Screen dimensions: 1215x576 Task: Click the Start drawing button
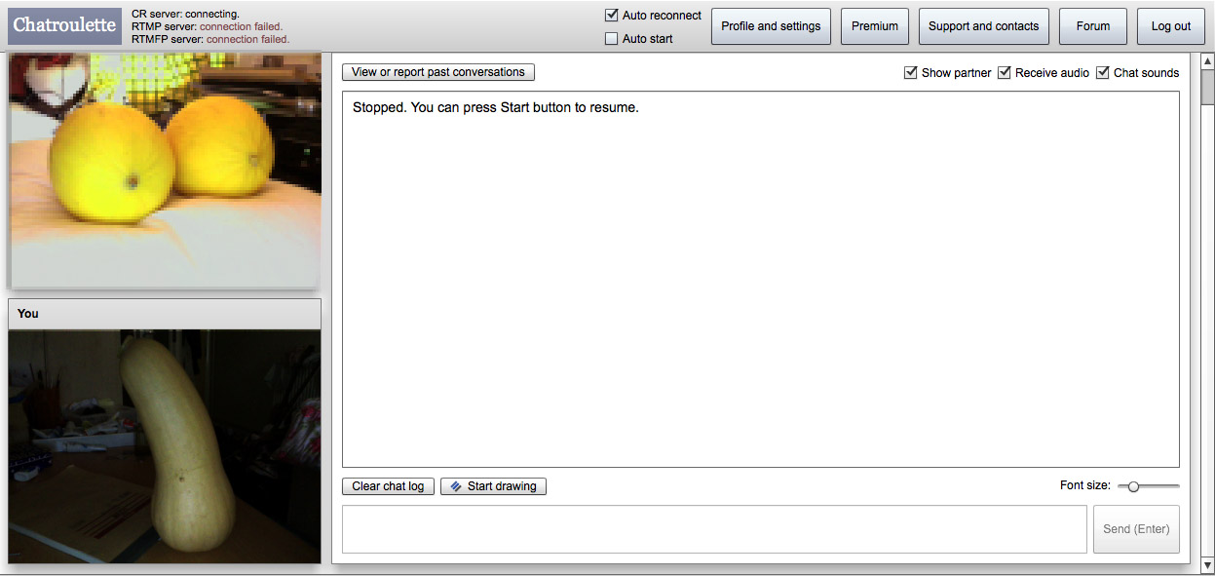[x=494, y=486]
